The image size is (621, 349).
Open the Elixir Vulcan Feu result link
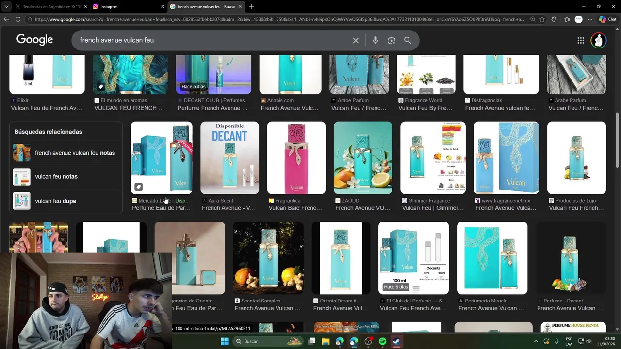pos(46,104)
